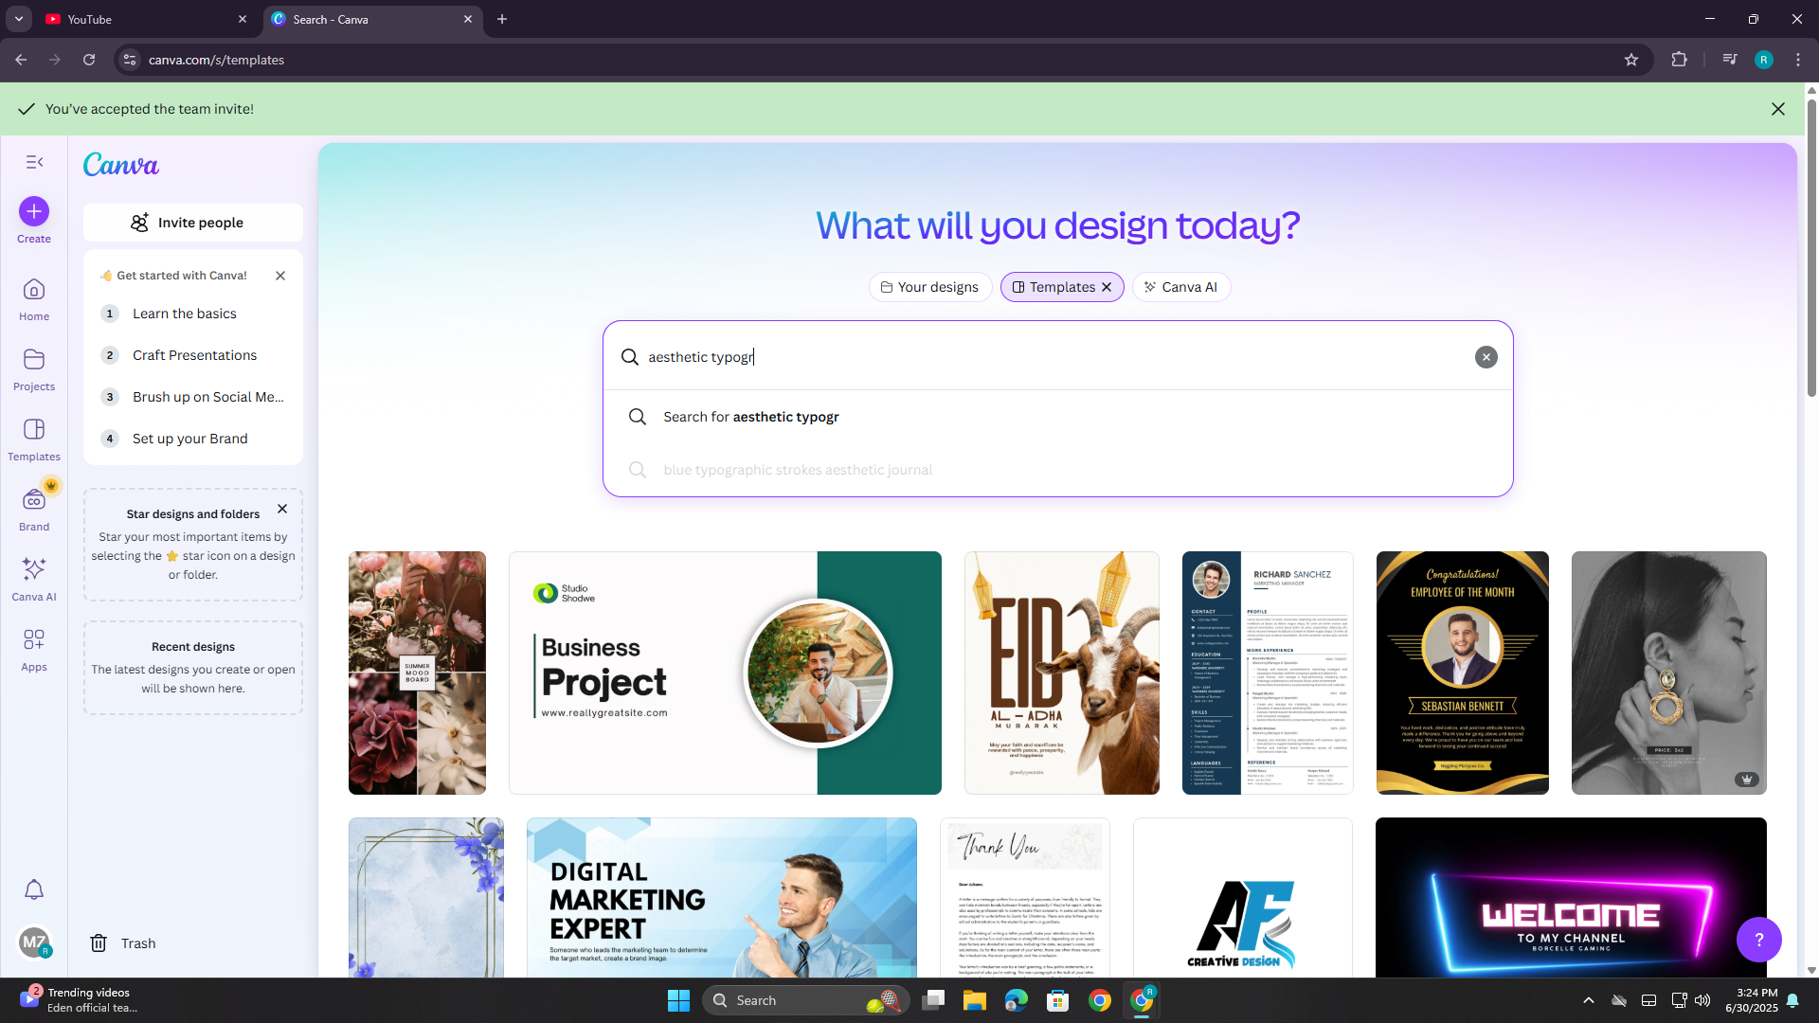The width and height of the screenshot is (1819, 1023).
Task: Select the Canva AI filter chip
Action: (1181, 287)
